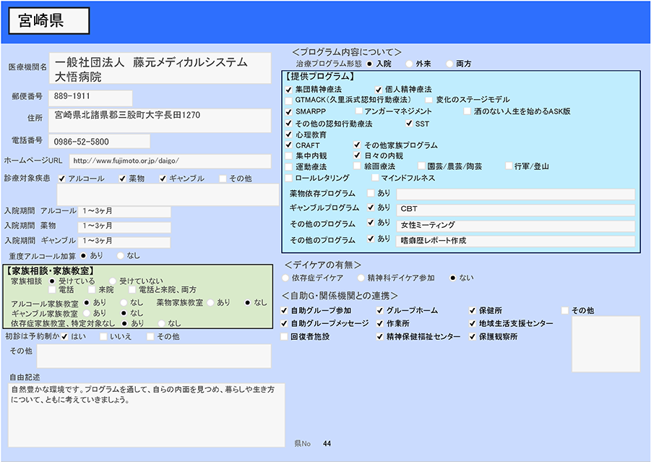Check the SMARPP program checkbox
The image size is (651, 462).
point(289,112)
